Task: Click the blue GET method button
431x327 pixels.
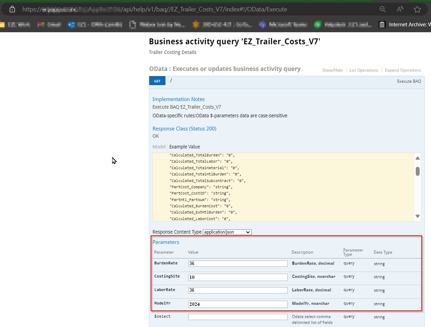Action: (157, 81)
